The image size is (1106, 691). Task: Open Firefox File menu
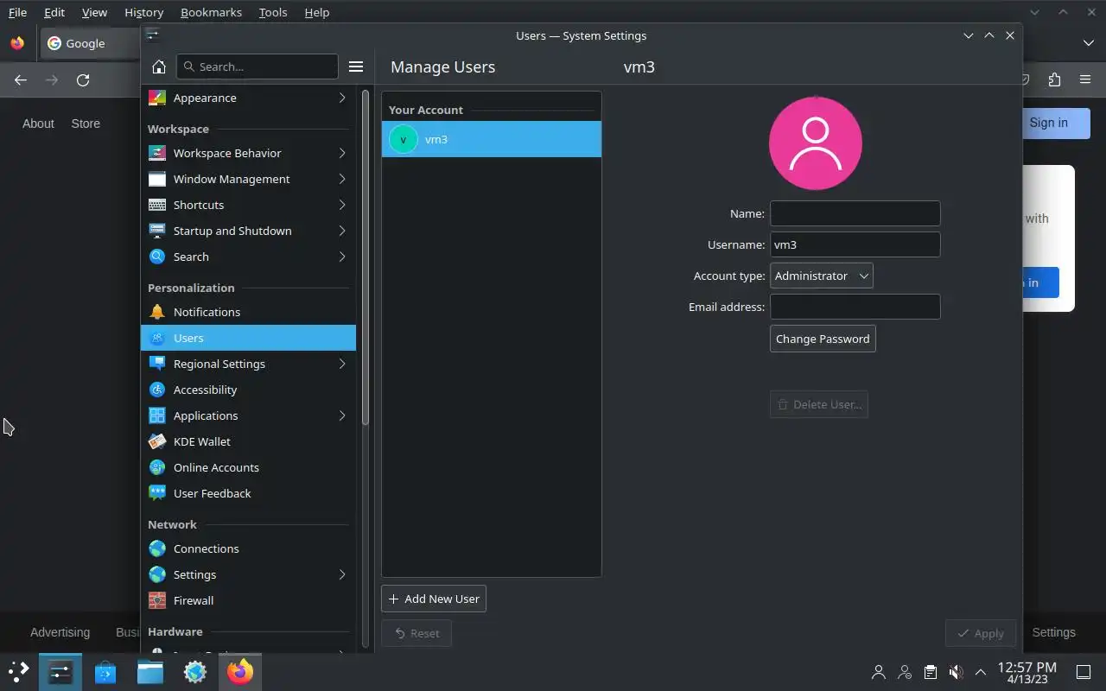click(17, 12)
